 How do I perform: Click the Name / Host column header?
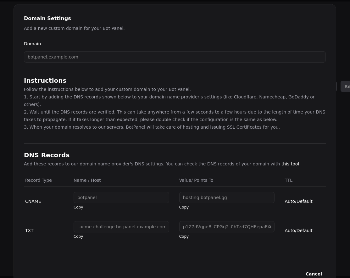(87, 180)
